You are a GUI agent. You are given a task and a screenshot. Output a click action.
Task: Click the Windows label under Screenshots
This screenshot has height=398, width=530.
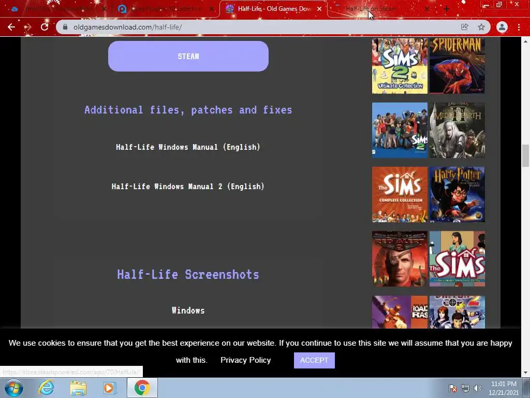188,311
